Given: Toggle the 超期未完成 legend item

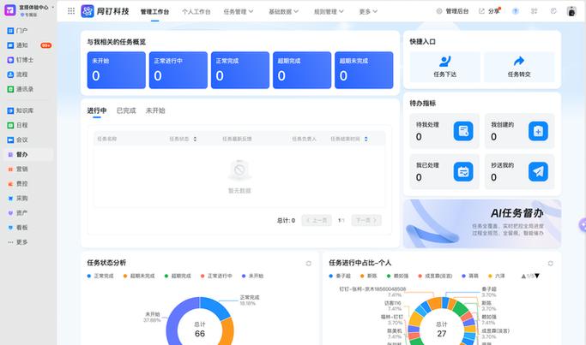Looking at the screenshot, I should pos(139,276).
